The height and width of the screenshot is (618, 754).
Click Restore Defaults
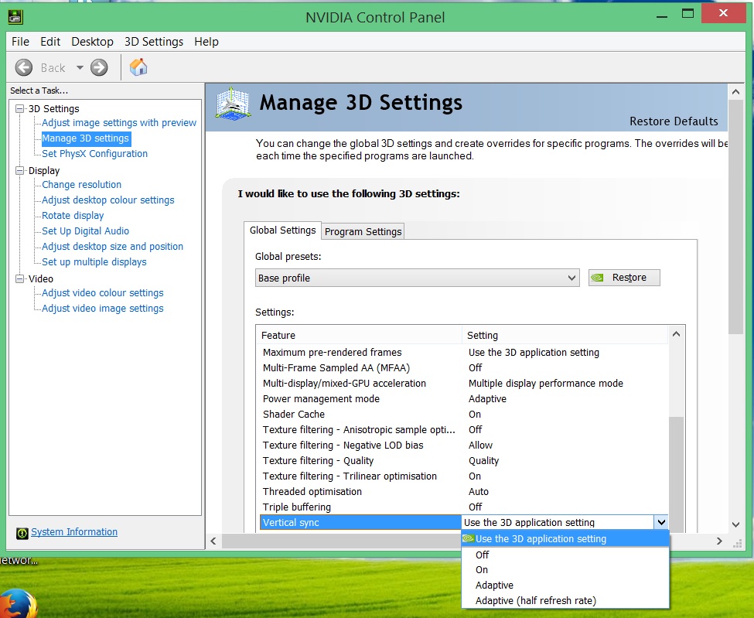(674, 121)
